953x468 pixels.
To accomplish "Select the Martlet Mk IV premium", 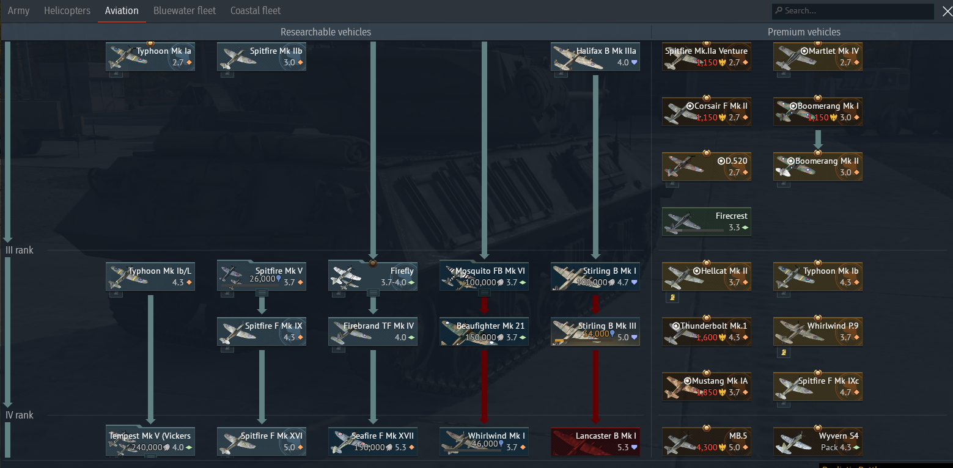I will point(818,56).
